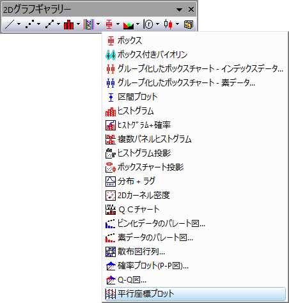Image resolution: width=289 pixels, height=303 pixels.
Task: Click the area plot toolbar icon
Action: point(129,24)
